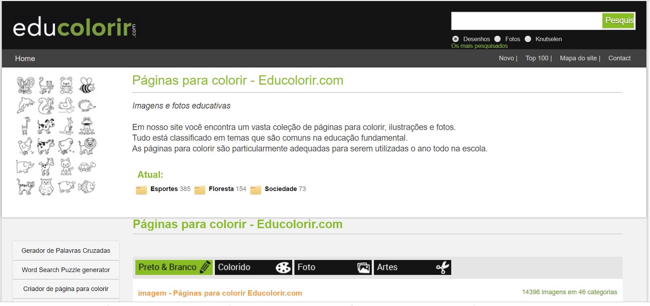650x306 pixels.
Task: Open Gerador de Palavras Cruzadas
Action: pyautogui.click(x=66, y=250)
